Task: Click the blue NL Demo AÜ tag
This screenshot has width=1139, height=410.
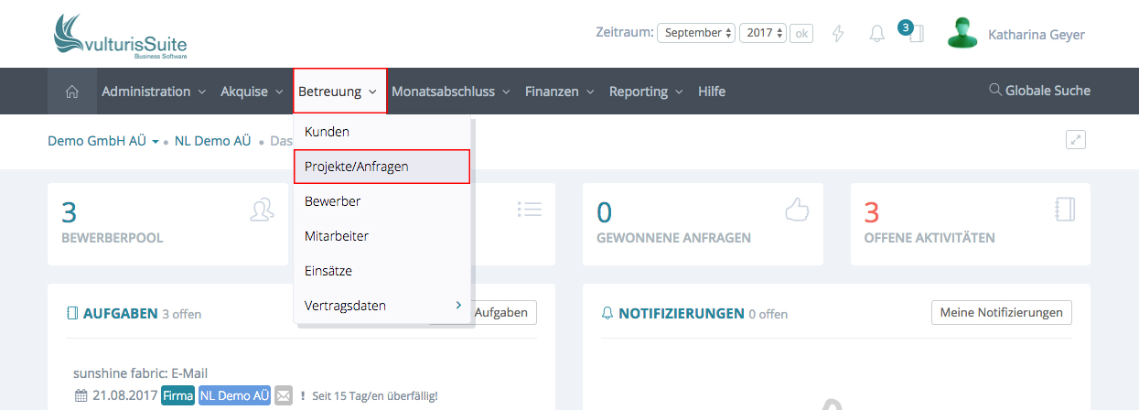Action: tap(234, 396)
